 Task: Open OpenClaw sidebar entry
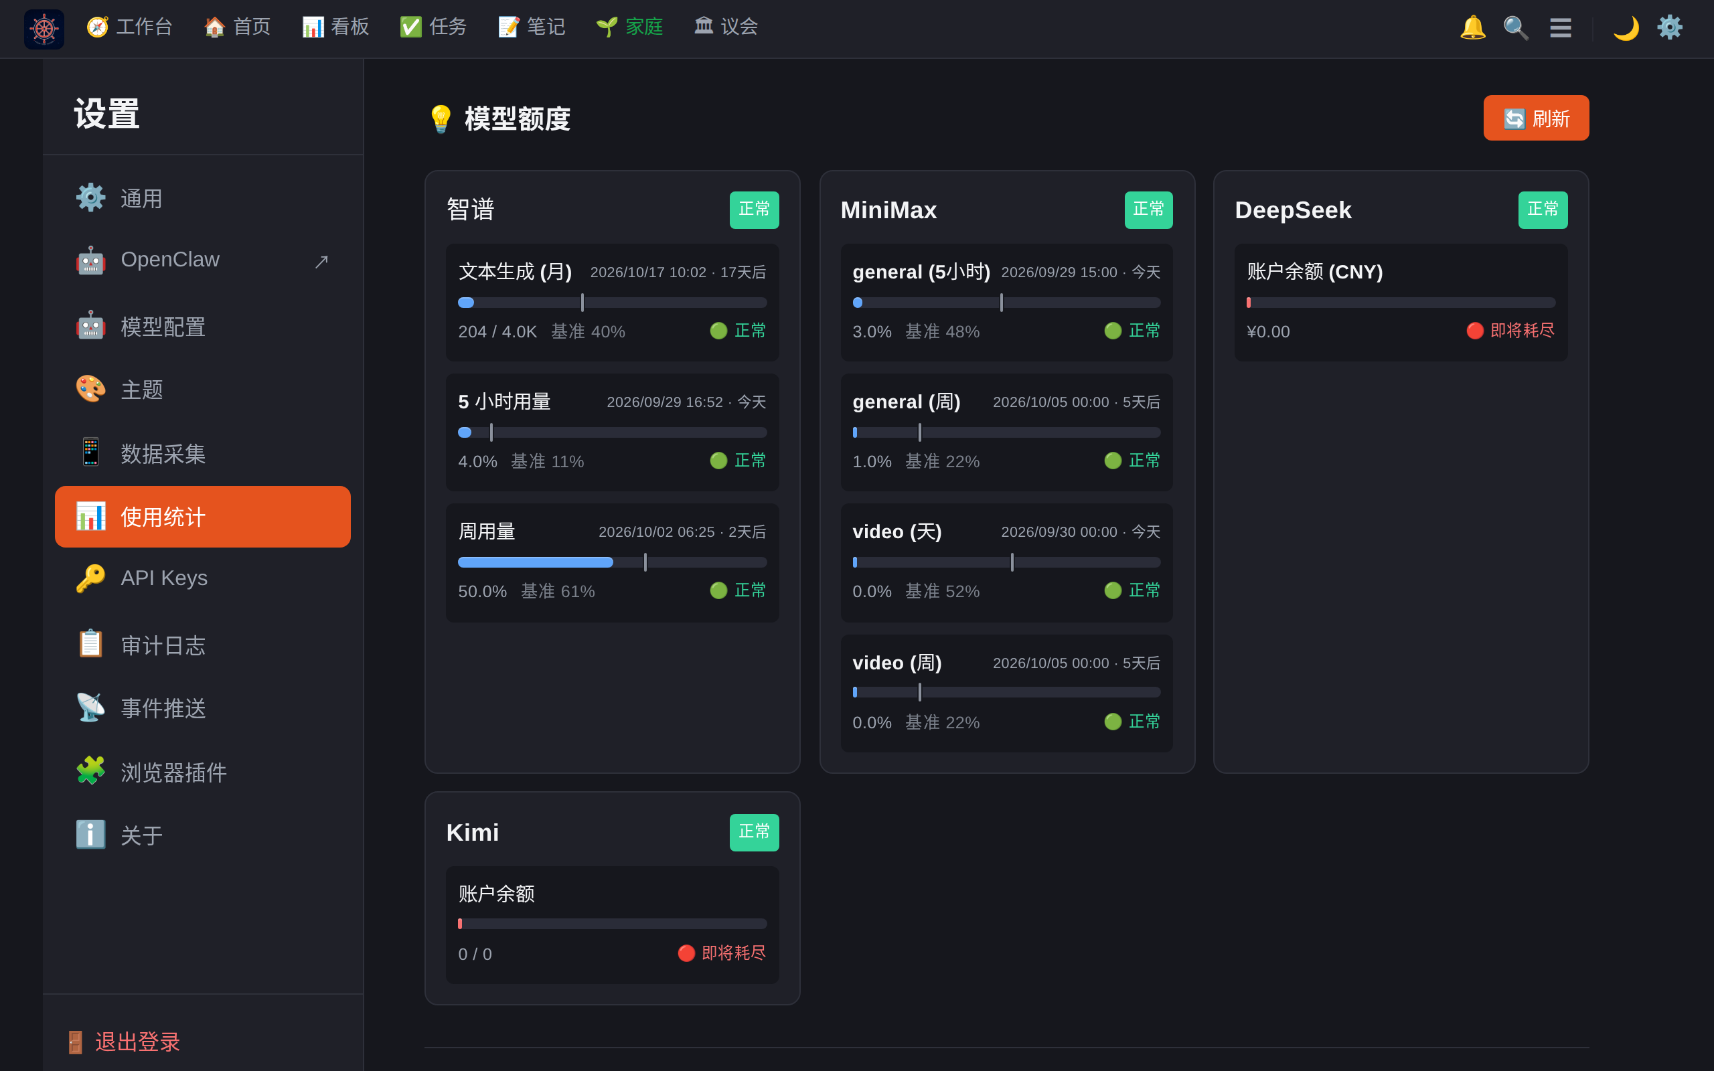203,260
